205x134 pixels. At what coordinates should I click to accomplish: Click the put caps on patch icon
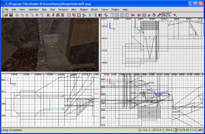(159, 15)
